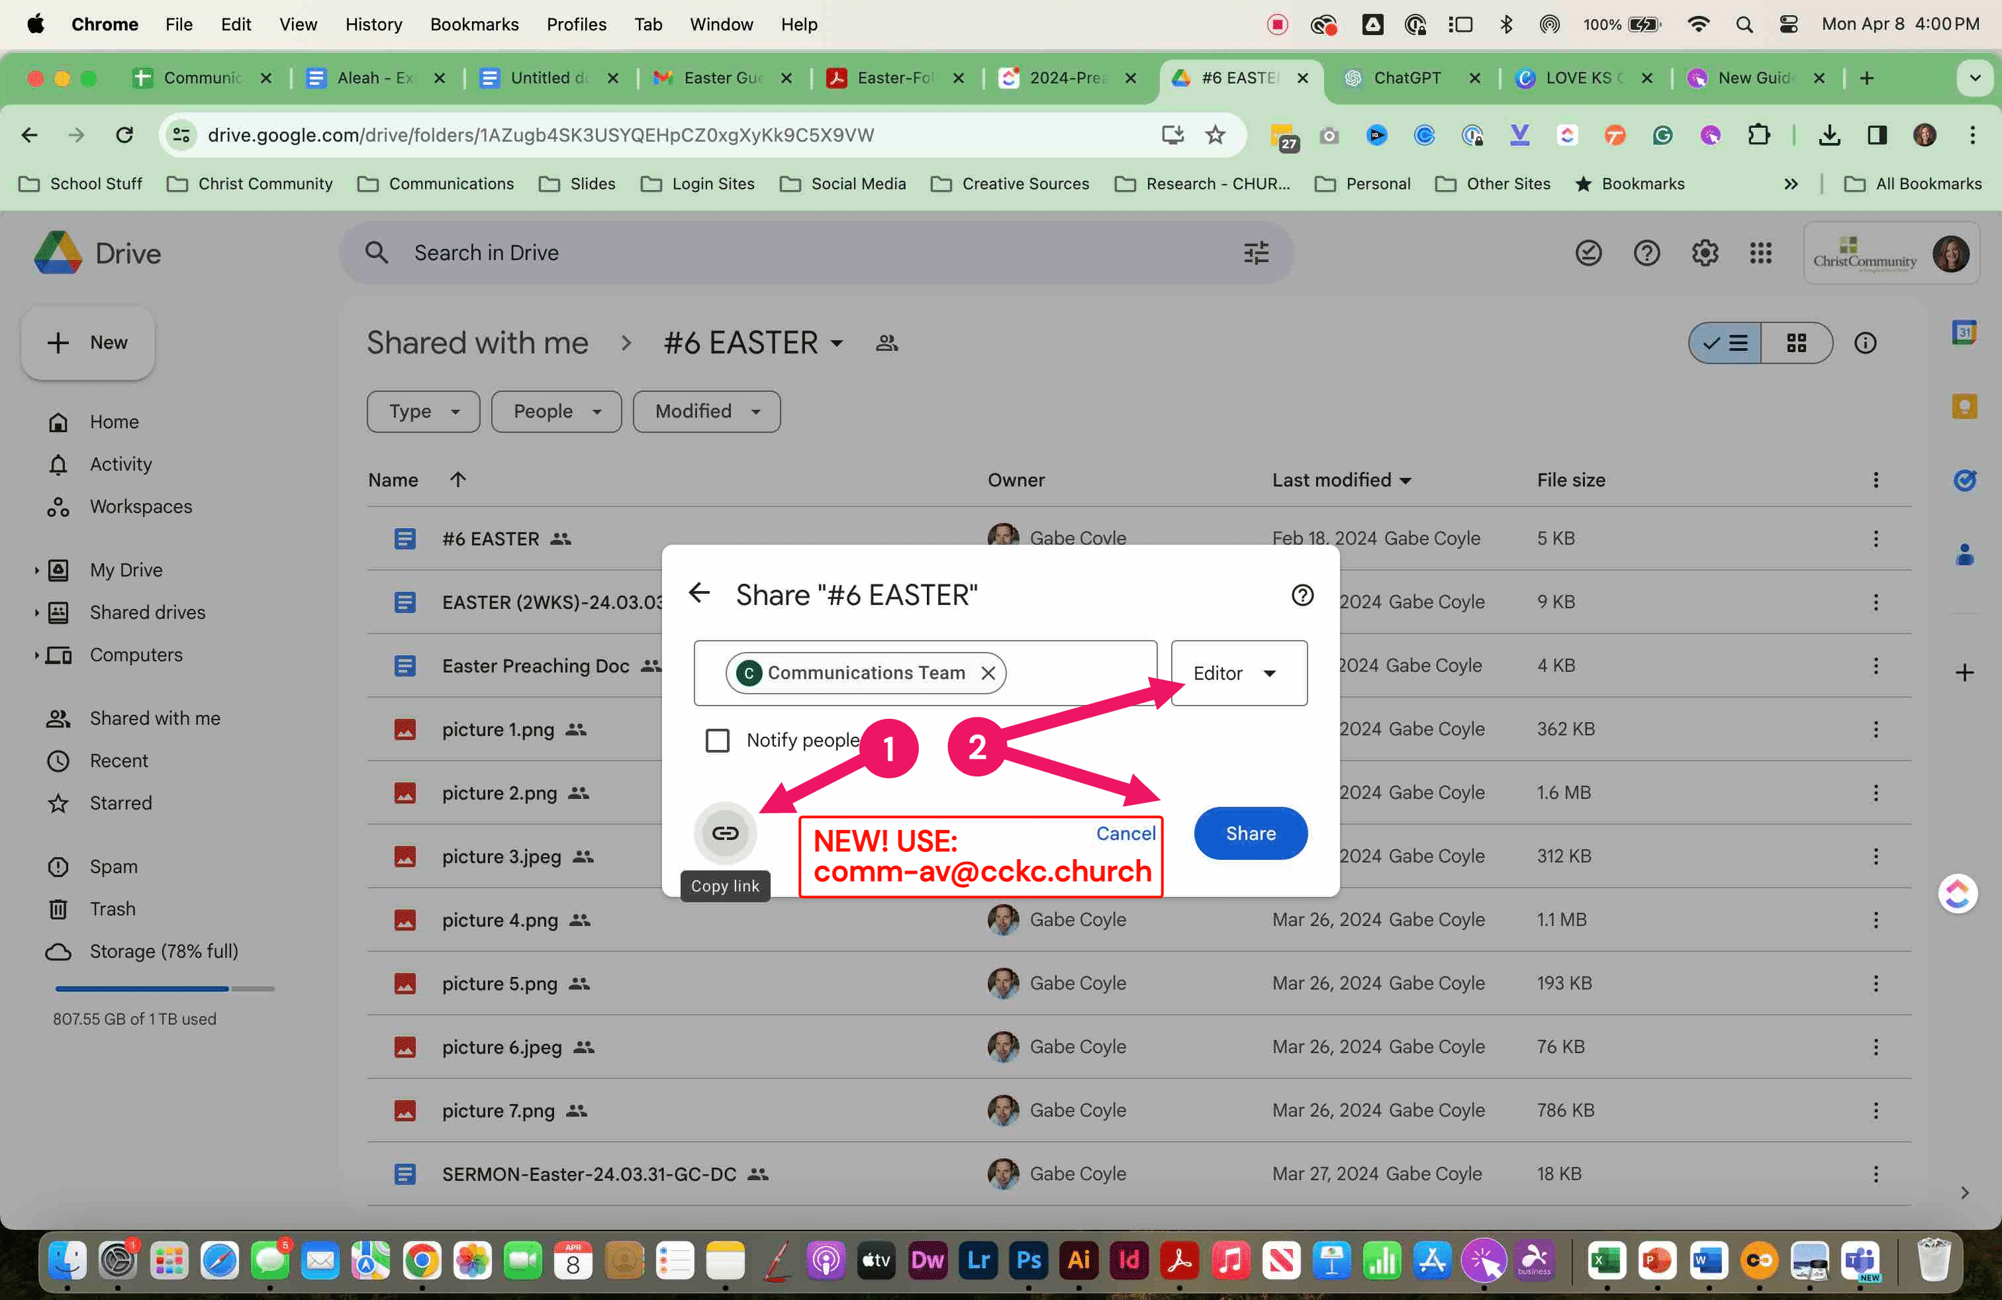The width and height of the screenshot is (2002, 1300).
Task: Open the Profiles menu
Action: tap(576, 24)
